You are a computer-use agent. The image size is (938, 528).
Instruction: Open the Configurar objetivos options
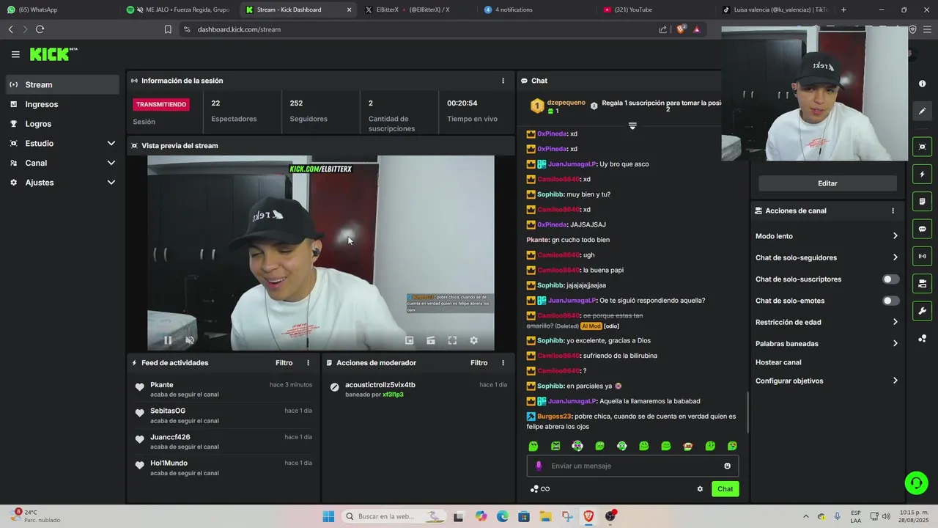point(827,381)
